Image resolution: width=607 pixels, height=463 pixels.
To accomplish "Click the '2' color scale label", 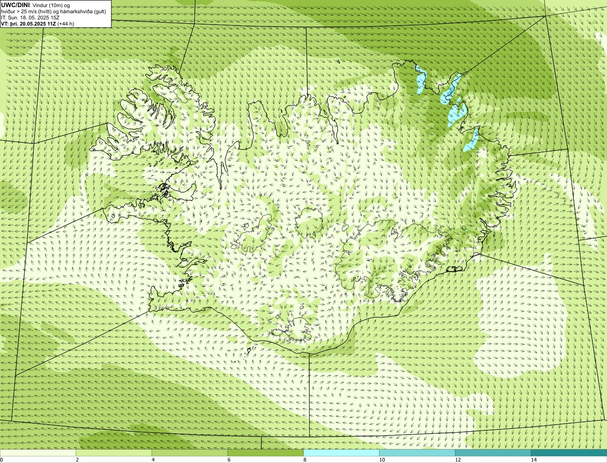I will pos(77,460).
